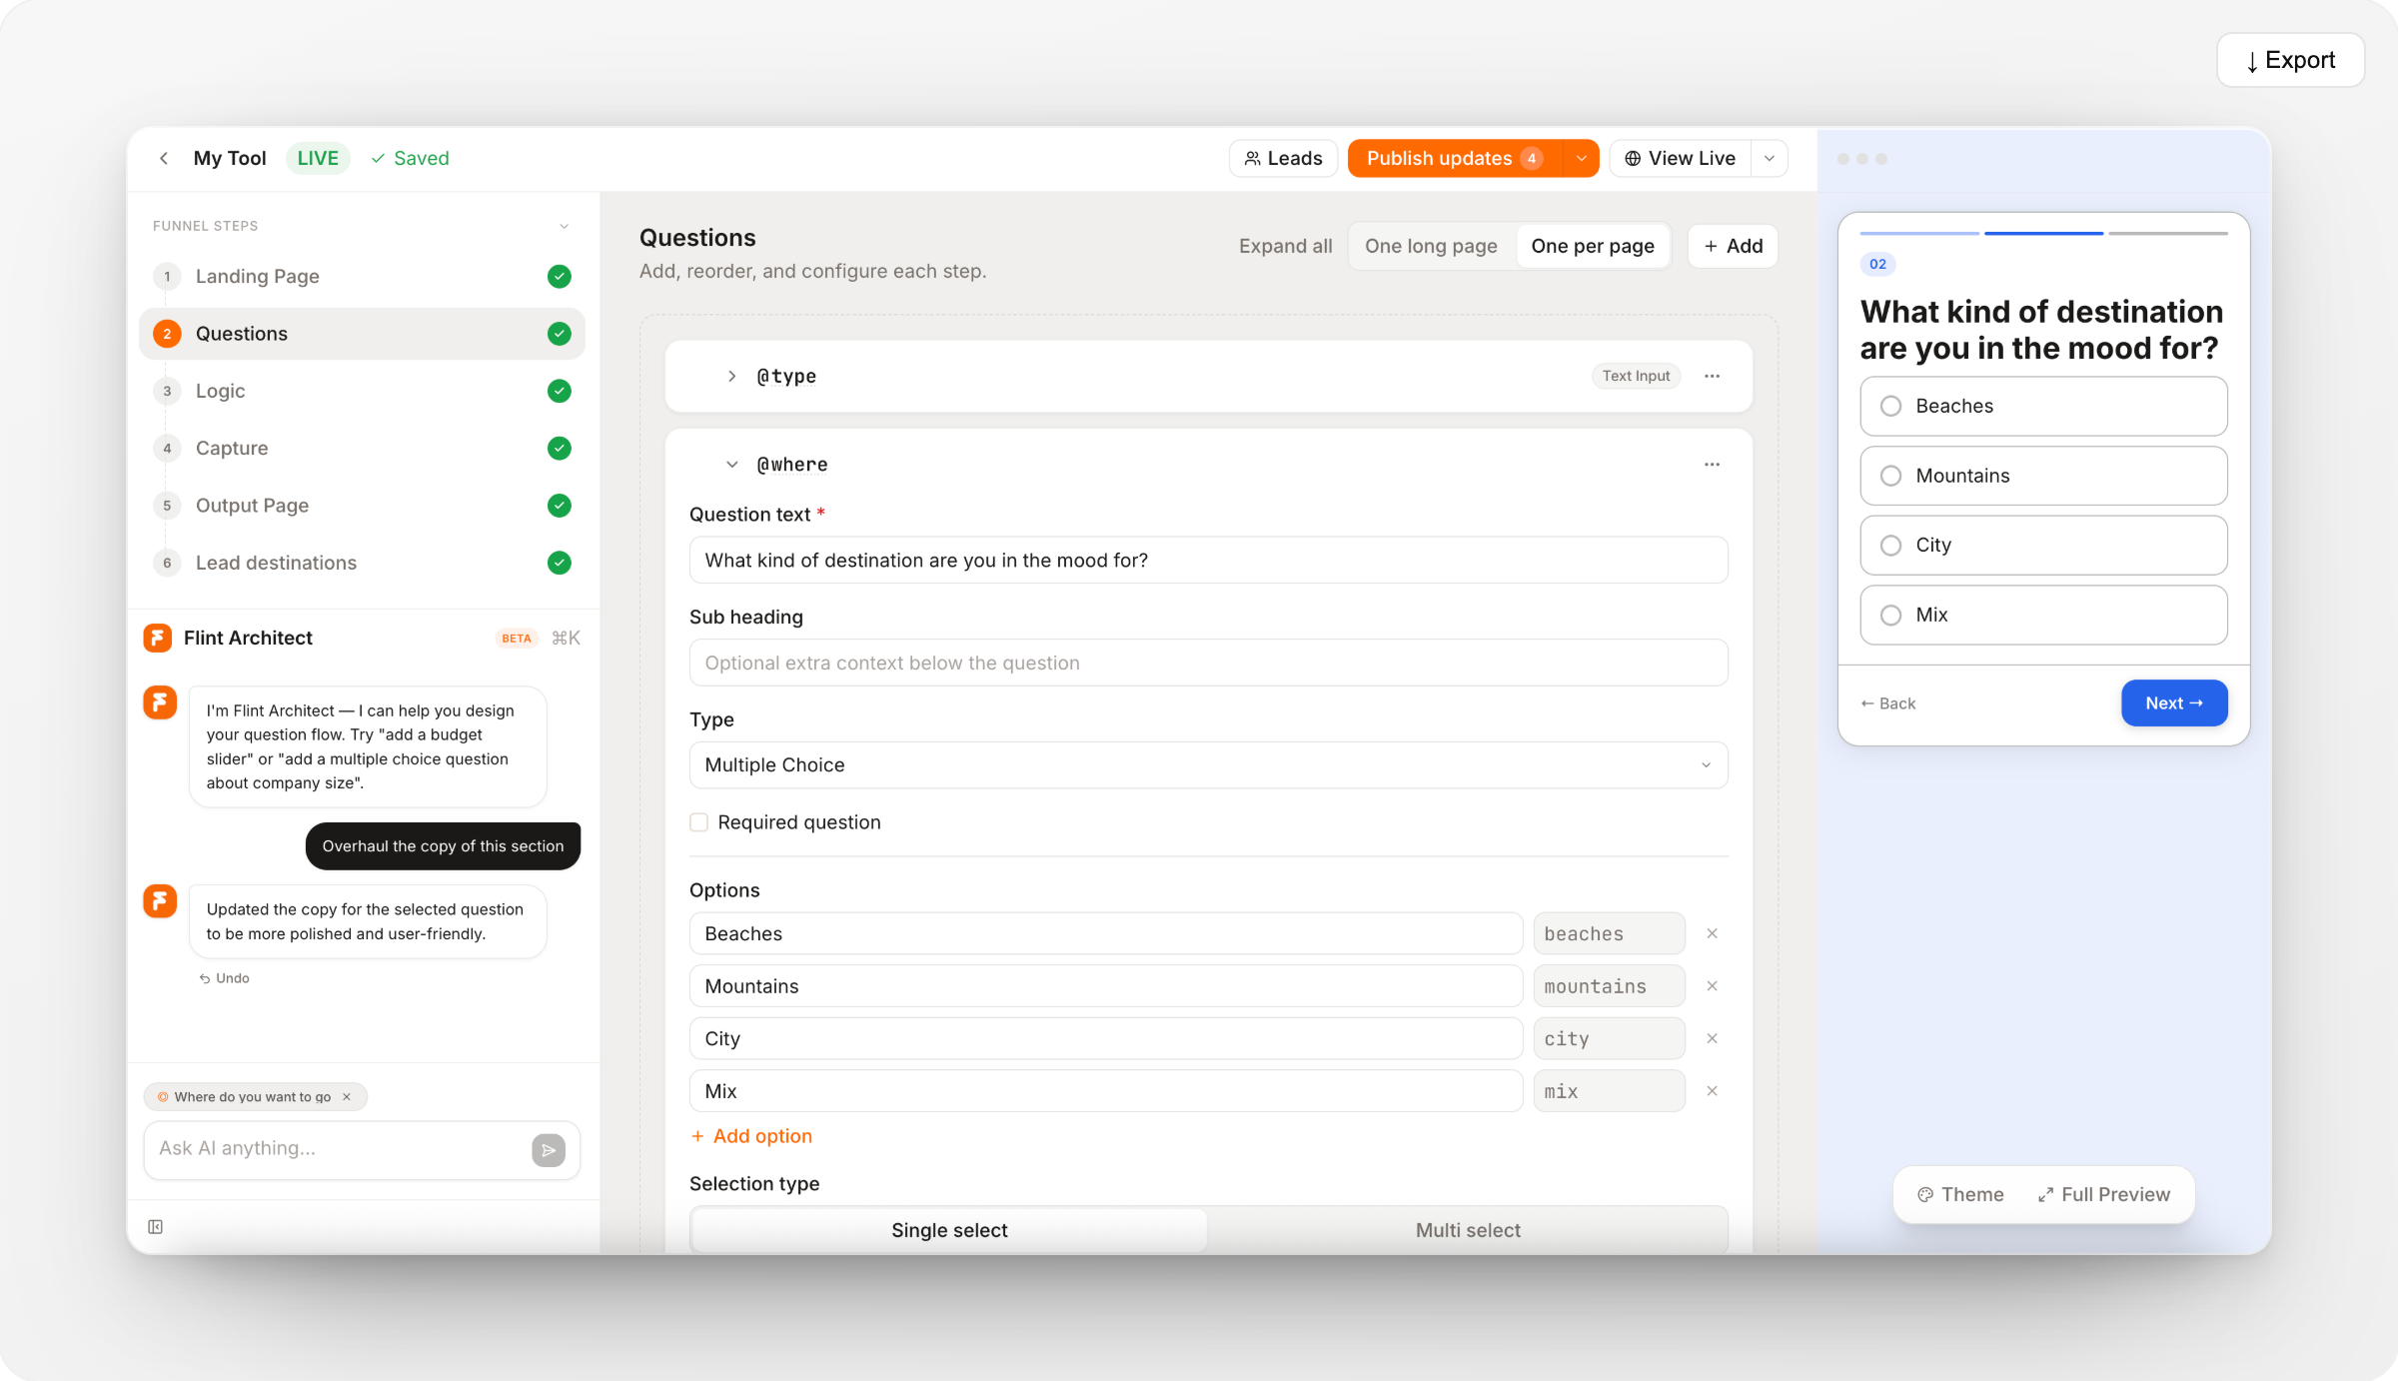Click the third progress bar segment in preview

pos(2167,233)
